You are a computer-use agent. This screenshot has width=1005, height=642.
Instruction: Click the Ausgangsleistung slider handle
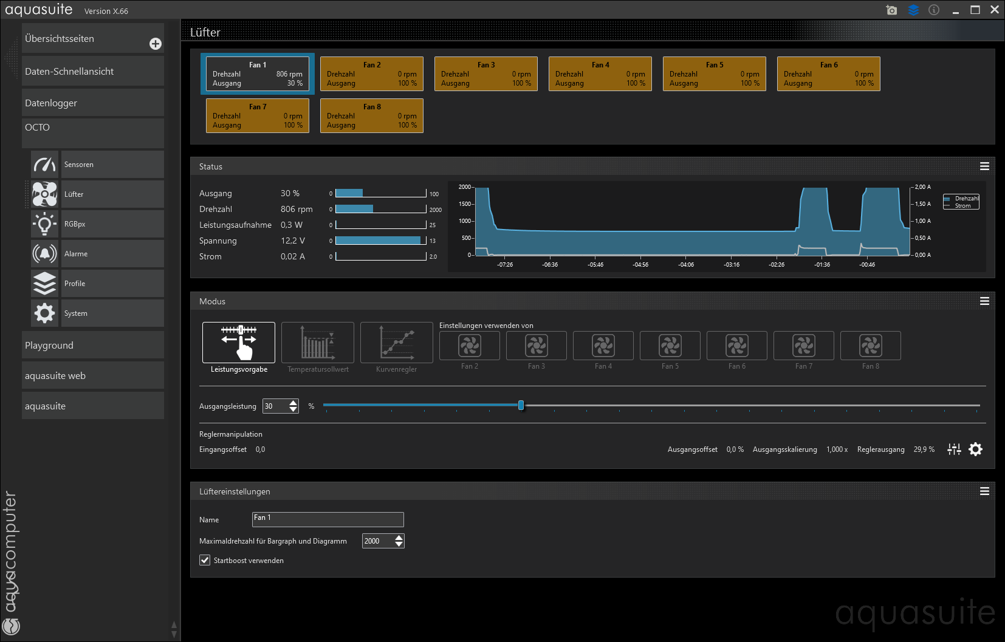click(x=521, y=405)
